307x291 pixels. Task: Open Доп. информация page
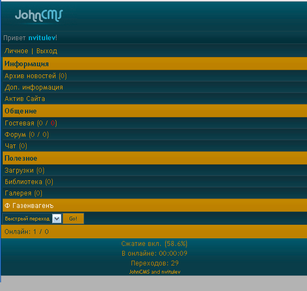pyautogui.click(x=34, y=87)
